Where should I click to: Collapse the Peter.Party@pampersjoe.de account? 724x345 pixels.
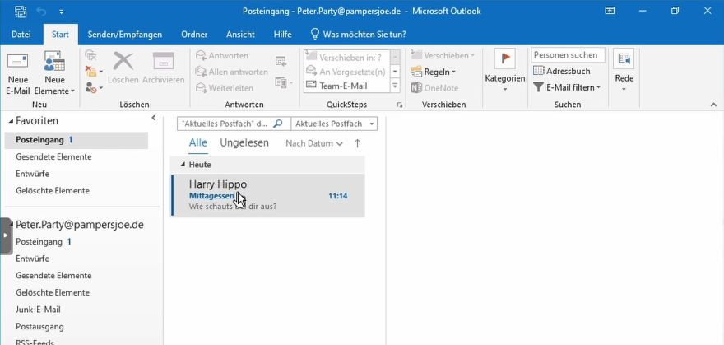tap(12, 225)
